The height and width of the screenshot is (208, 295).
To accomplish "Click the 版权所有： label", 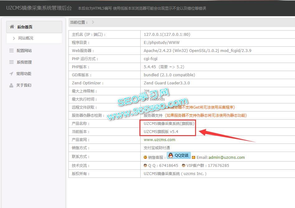I will 81,173.
